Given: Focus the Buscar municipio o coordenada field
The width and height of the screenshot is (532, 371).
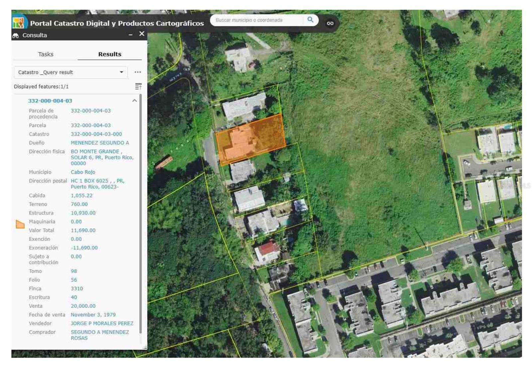Looking at the screenshot, I should 257,20.
